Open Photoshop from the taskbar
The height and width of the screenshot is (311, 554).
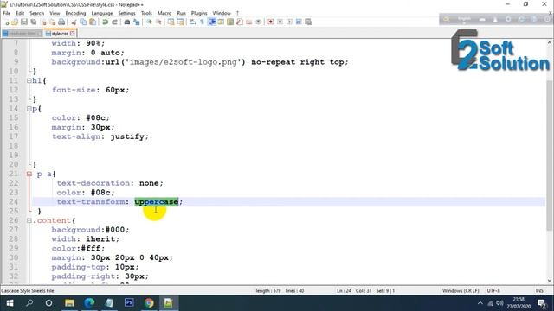click(x=129, y=303)
